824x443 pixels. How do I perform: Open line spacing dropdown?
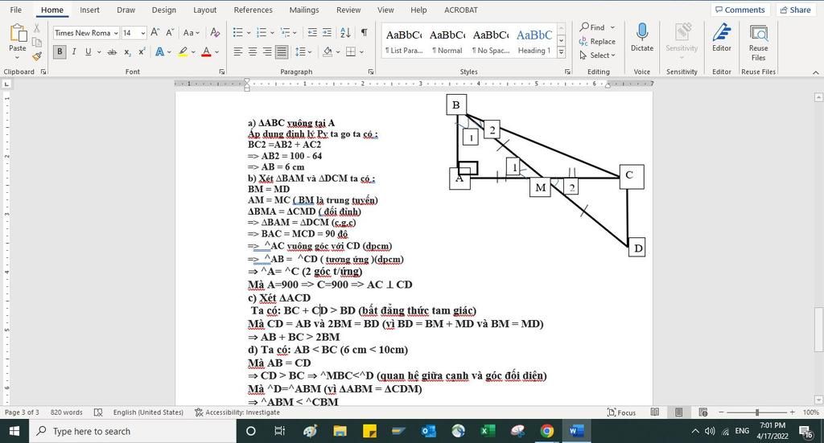click(310, 52)
